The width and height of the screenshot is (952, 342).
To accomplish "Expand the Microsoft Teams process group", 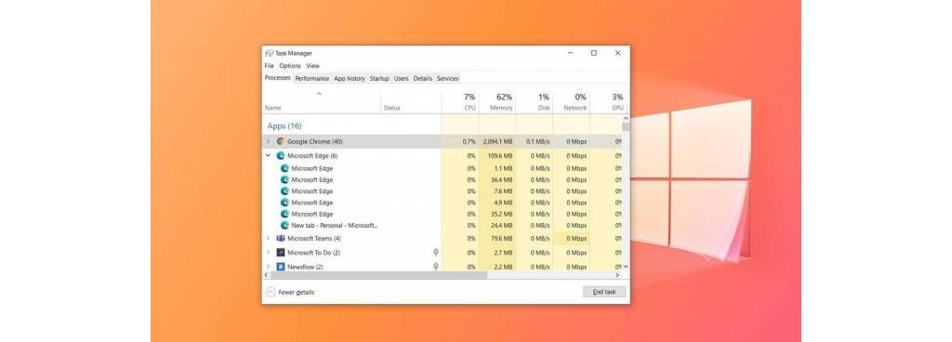I will (269, 238).
